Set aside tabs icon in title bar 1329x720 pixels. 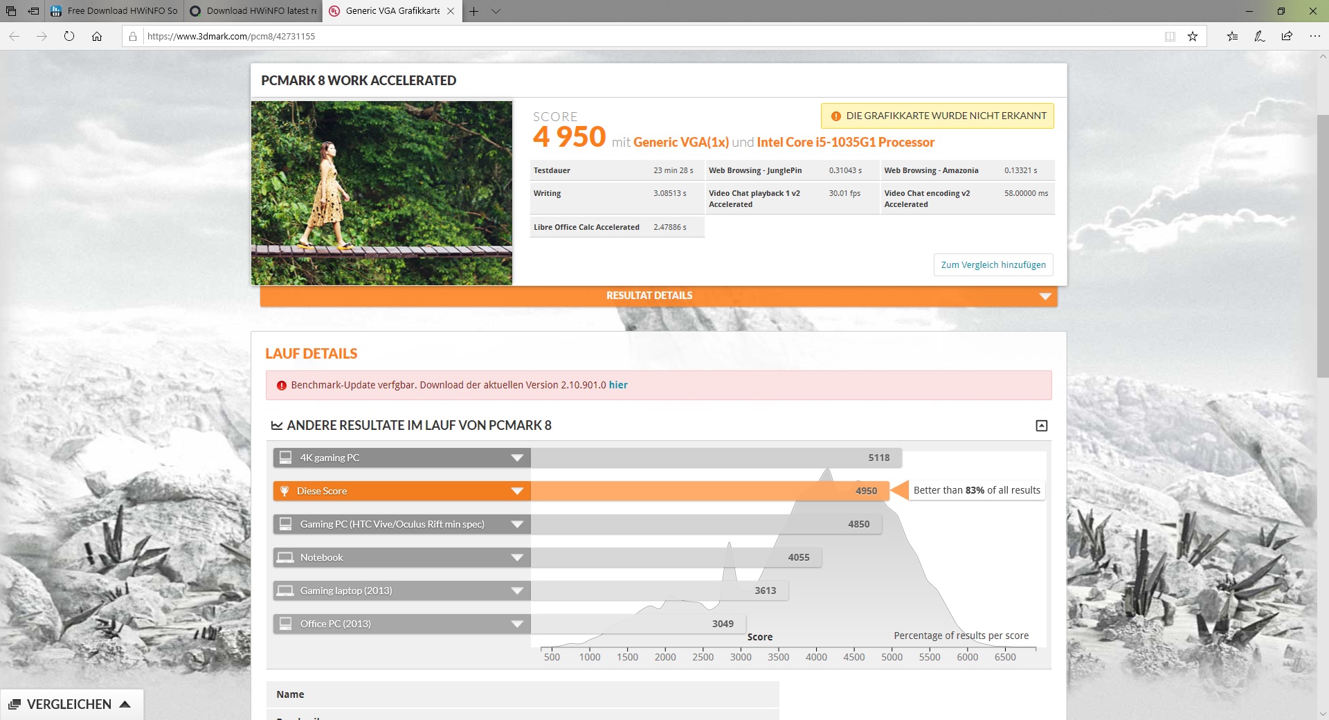coord(33,11)
